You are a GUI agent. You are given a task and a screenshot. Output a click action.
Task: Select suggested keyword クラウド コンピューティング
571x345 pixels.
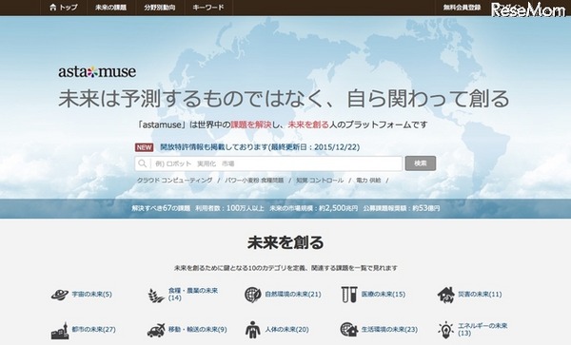coord(174,180)
